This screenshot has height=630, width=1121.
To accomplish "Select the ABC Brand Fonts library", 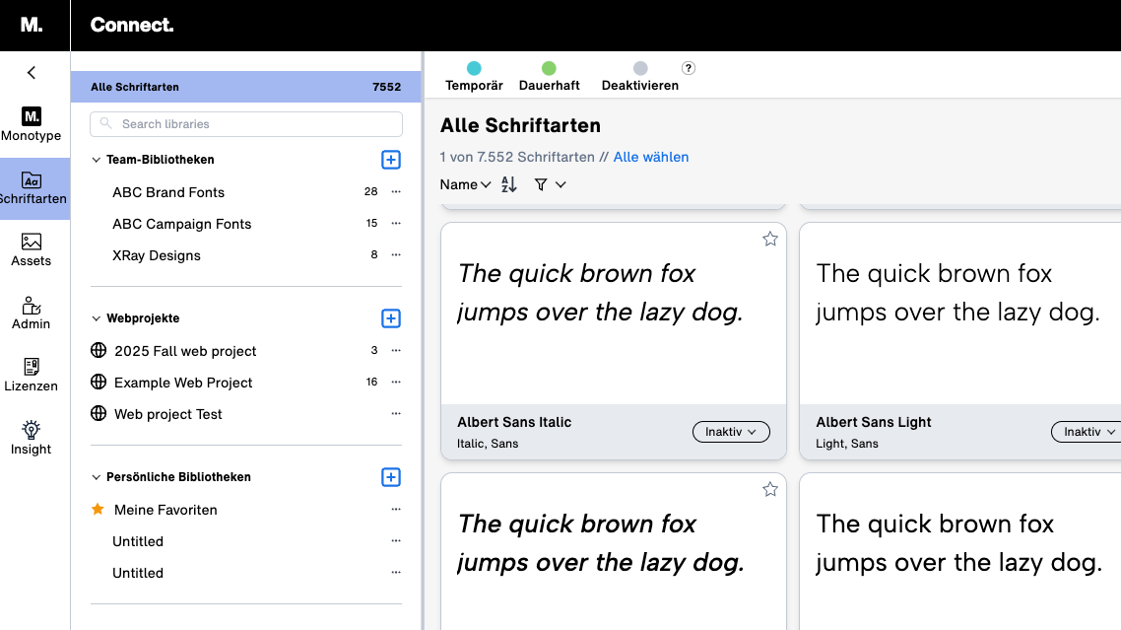I will (168, 192).
